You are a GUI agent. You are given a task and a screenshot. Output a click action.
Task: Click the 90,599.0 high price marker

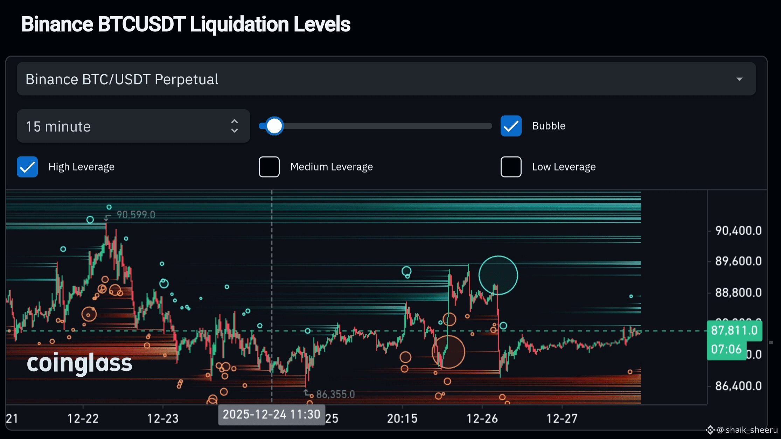(x=135, y=215)
